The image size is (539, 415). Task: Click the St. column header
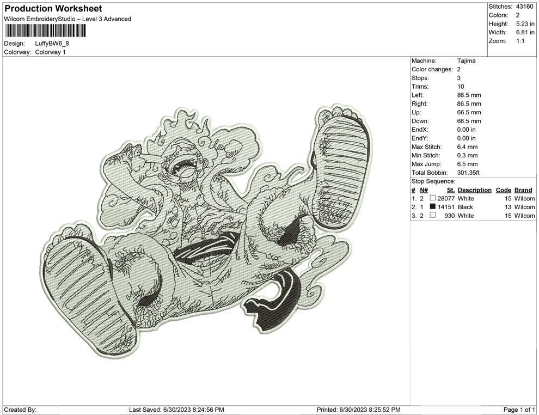(451, 190)
